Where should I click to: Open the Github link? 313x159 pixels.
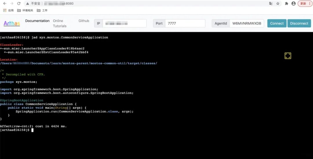84,21
